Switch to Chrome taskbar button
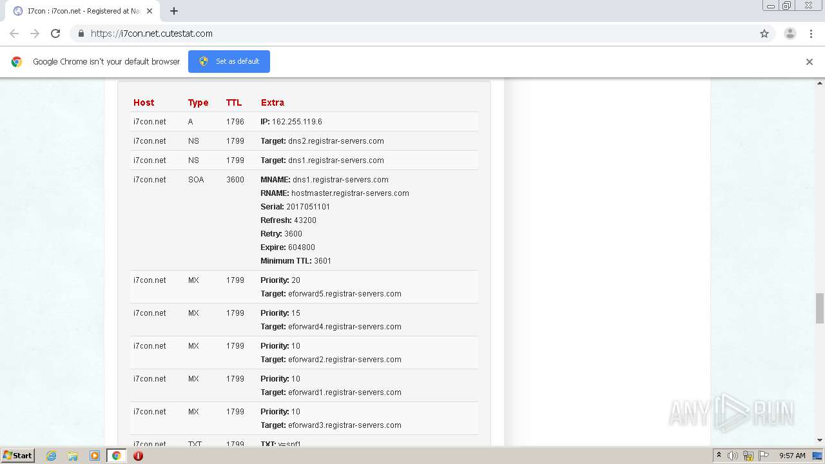The height and width of the screenshot is (464, 825). pos(116,456)
